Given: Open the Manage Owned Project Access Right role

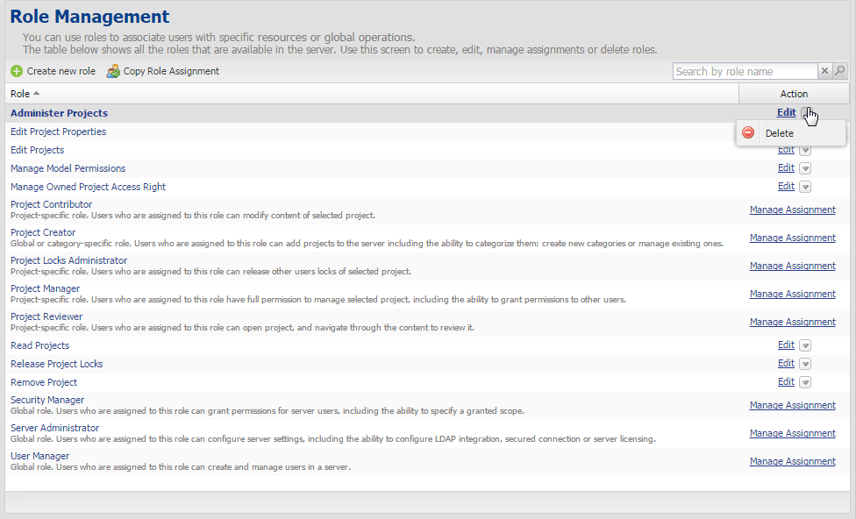Looking at the screenshot, I should tap(88, 187).
